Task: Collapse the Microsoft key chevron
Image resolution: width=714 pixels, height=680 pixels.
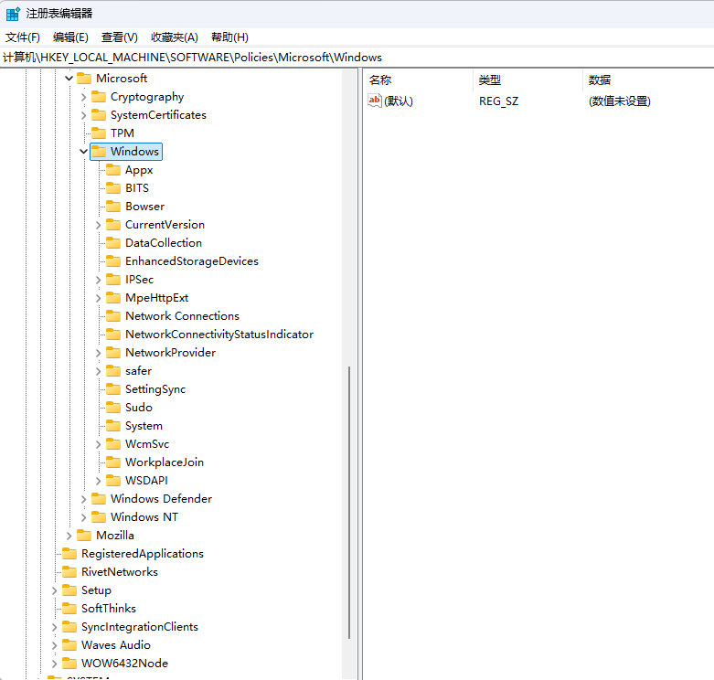Action: coord(69,79)
